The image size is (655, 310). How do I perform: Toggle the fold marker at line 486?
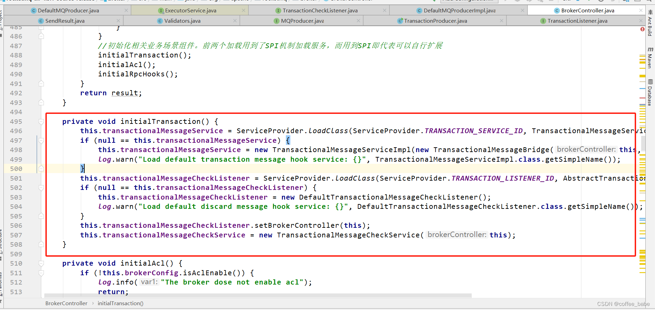(41, 36)
